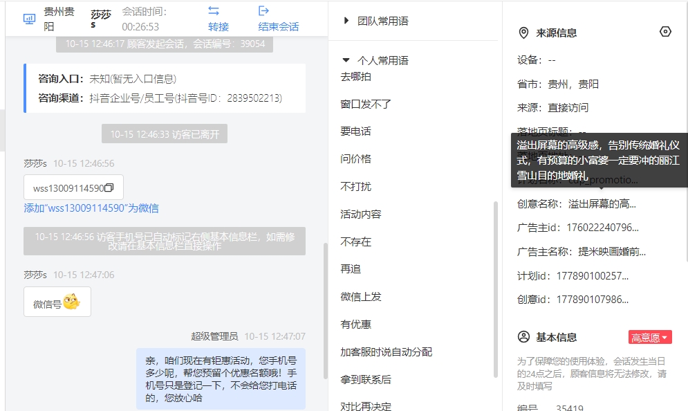Open the hexagon settings icon in 来源信息
The image size is (688, 411).
665,32
